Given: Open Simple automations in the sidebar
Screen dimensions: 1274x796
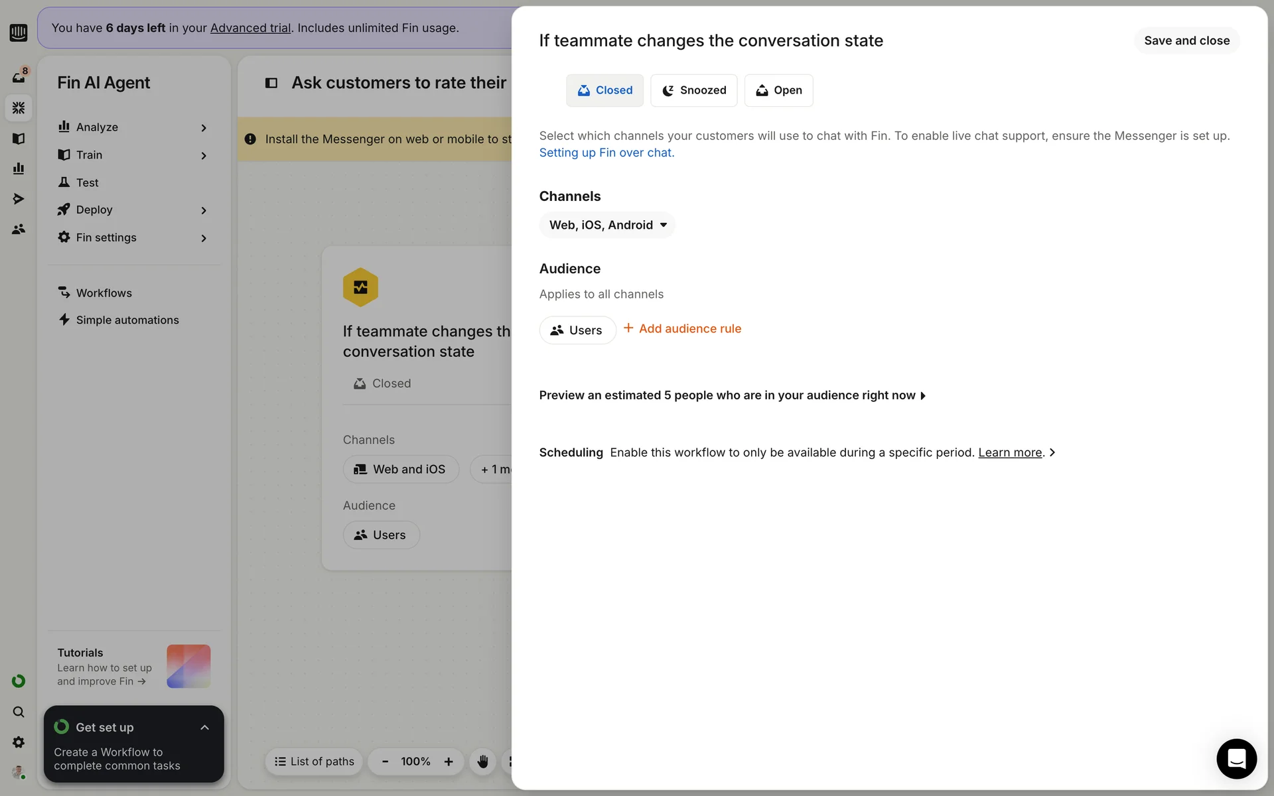Looking at the screenshot, I should [x=127, y=320].
